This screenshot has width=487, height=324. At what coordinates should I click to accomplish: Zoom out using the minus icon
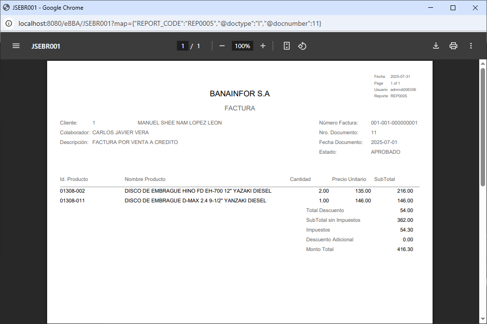click(x=222, y=46)
